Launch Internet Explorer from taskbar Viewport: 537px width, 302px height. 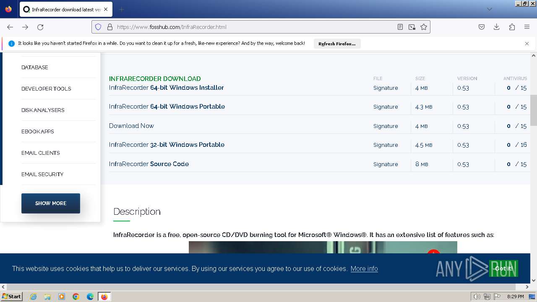coord(33,297)
